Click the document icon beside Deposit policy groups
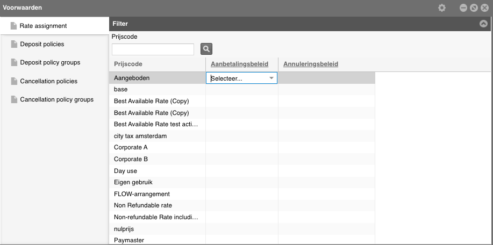493x245 pixels. [14, 62]
